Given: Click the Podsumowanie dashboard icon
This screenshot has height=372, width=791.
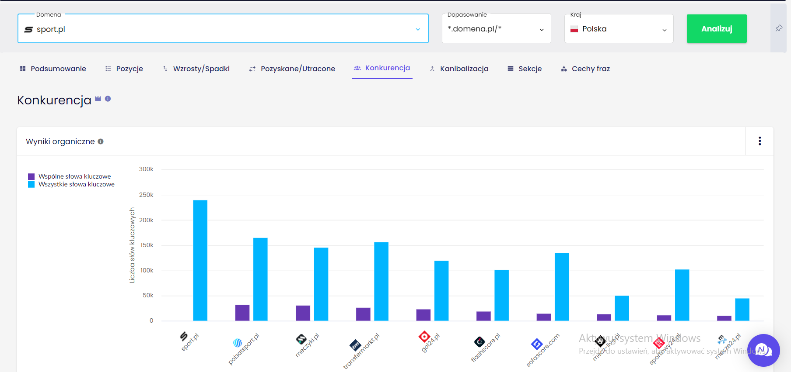Looking at the screenshot, I should [23, 69].
